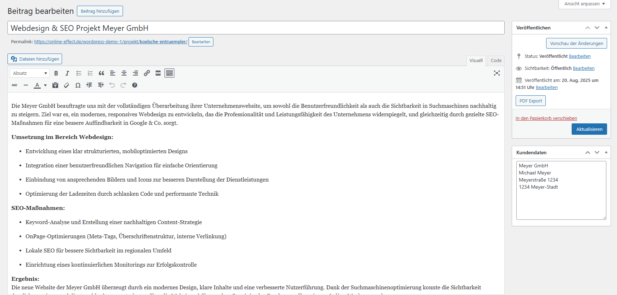Insert a blockquote

tap(101, 73)
